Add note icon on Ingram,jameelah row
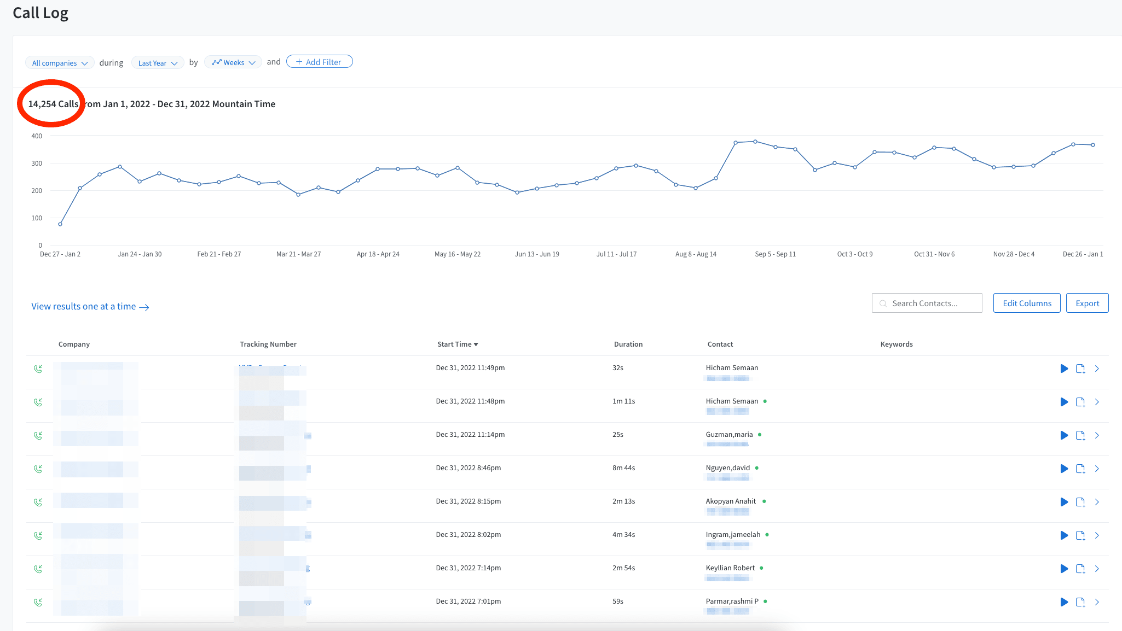The image size is (1122, 631). [1080, 535]
